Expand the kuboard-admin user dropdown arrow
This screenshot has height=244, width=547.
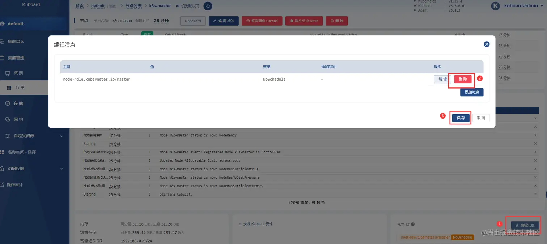click(542, 6)
